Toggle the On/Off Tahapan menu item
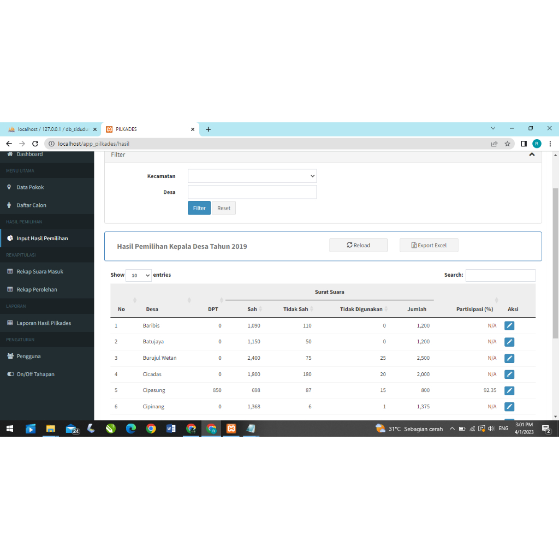This screenshot has width=559, height=559. [x=35, y=374]
